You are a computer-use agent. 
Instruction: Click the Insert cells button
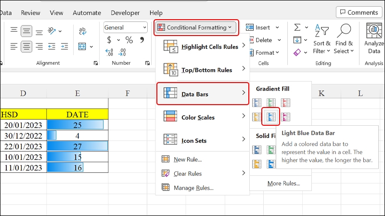point(258,27)
